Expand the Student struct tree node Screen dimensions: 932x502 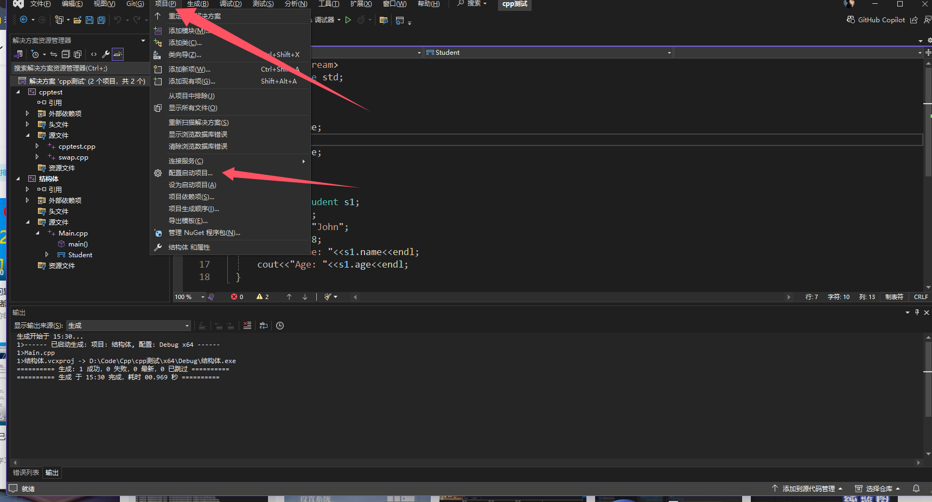[x=47, y=255]
